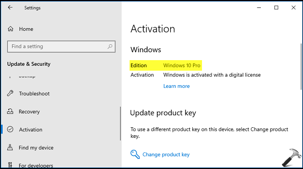Click the key icon beside Change product key
Screen dimensions: 303x169
(x=135, y=155)
